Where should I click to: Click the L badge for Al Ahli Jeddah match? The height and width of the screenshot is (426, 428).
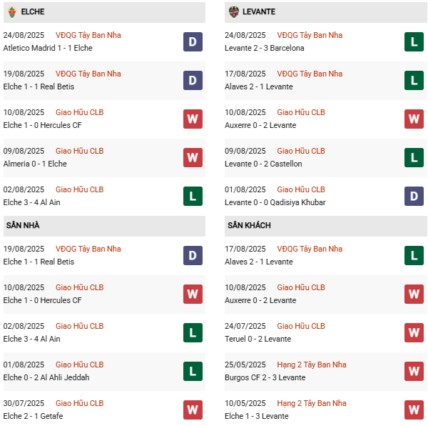[x=193, y=371]
